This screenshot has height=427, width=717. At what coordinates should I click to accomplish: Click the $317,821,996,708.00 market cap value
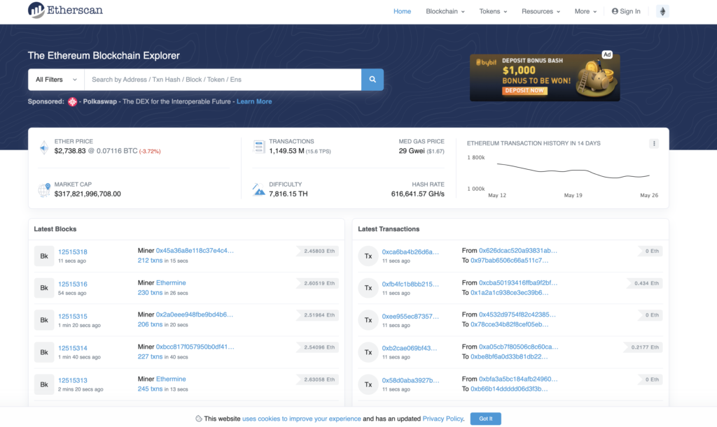(88, 194)
